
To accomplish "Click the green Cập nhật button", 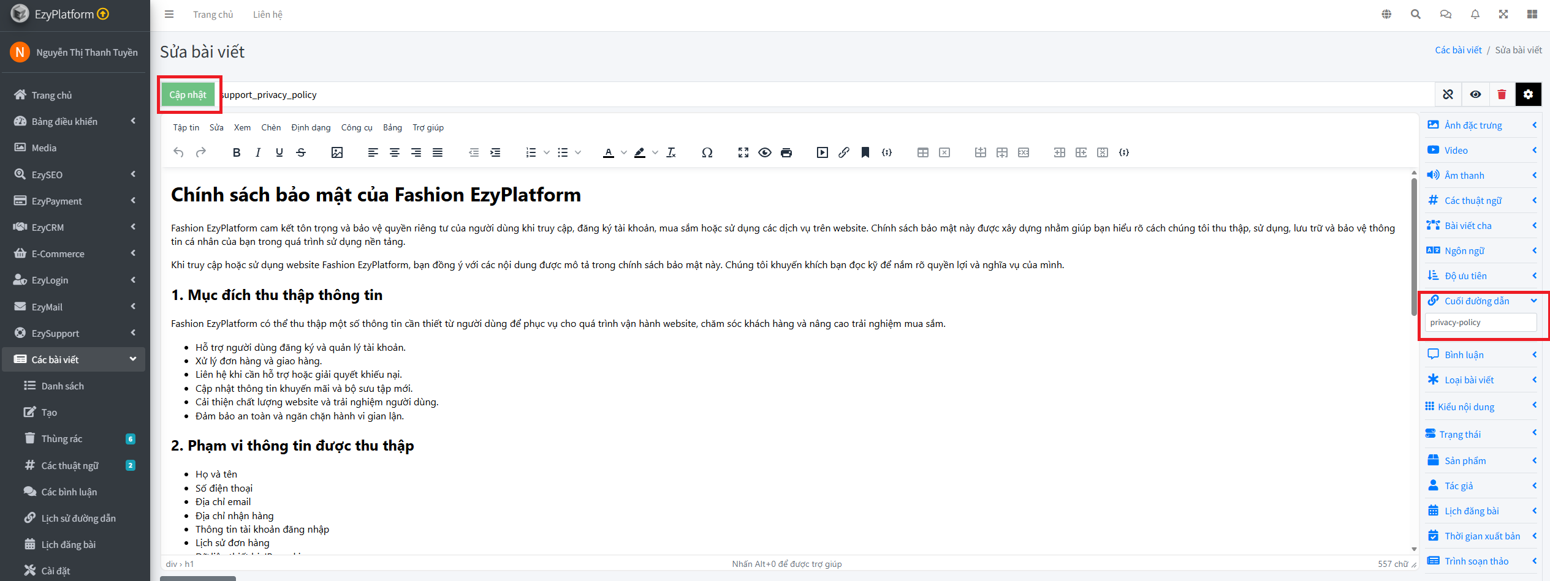I will (x=188, y=95).
